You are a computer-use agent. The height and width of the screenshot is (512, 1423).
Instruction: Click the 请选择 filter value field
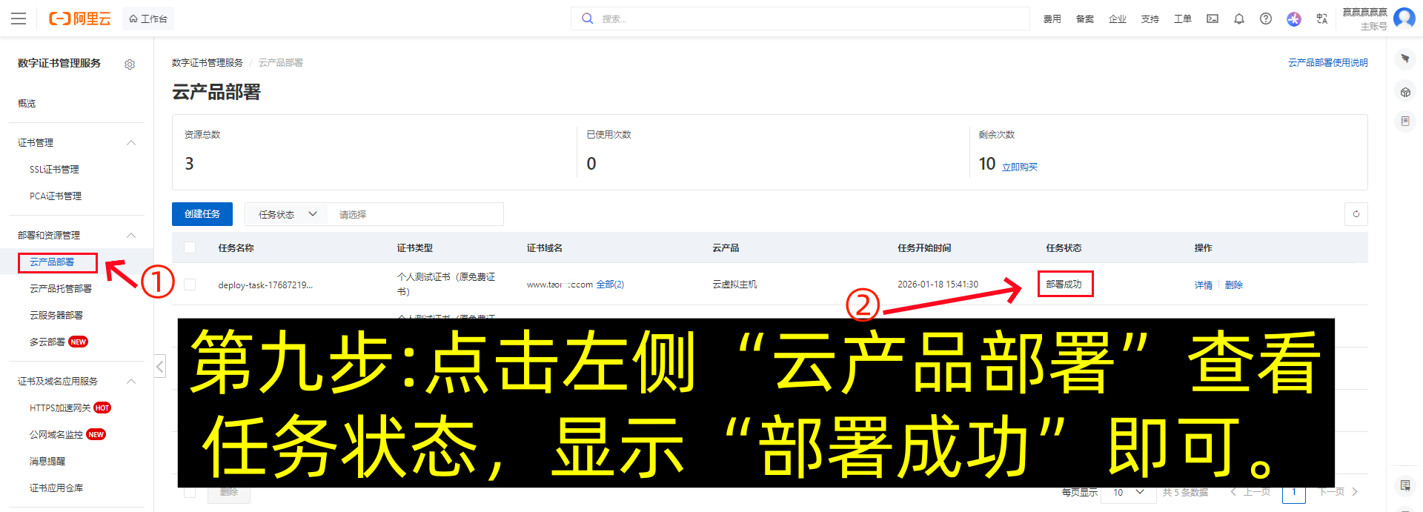point(417,214)
